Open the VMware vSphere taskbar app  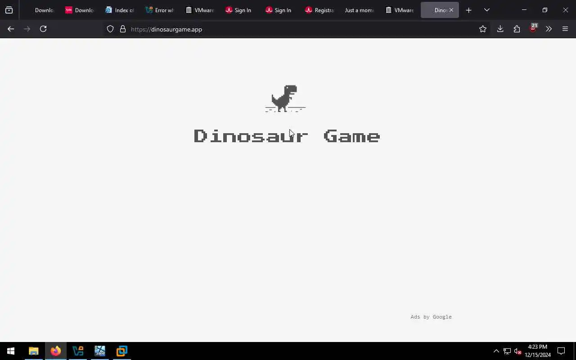(x=77, y=351)
